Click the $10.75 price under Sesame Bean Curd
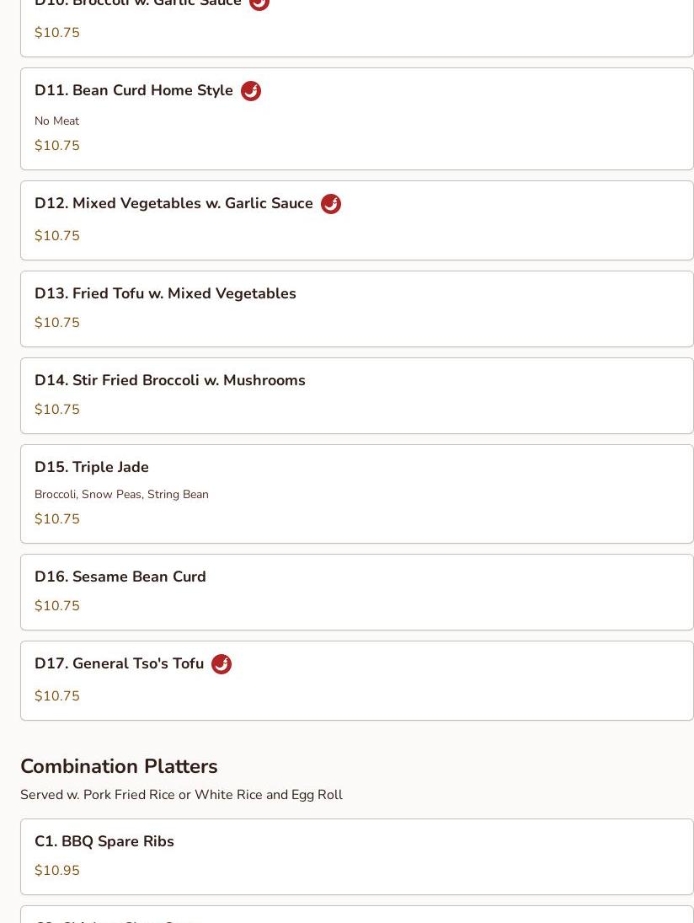 click(x=57, y=606)
